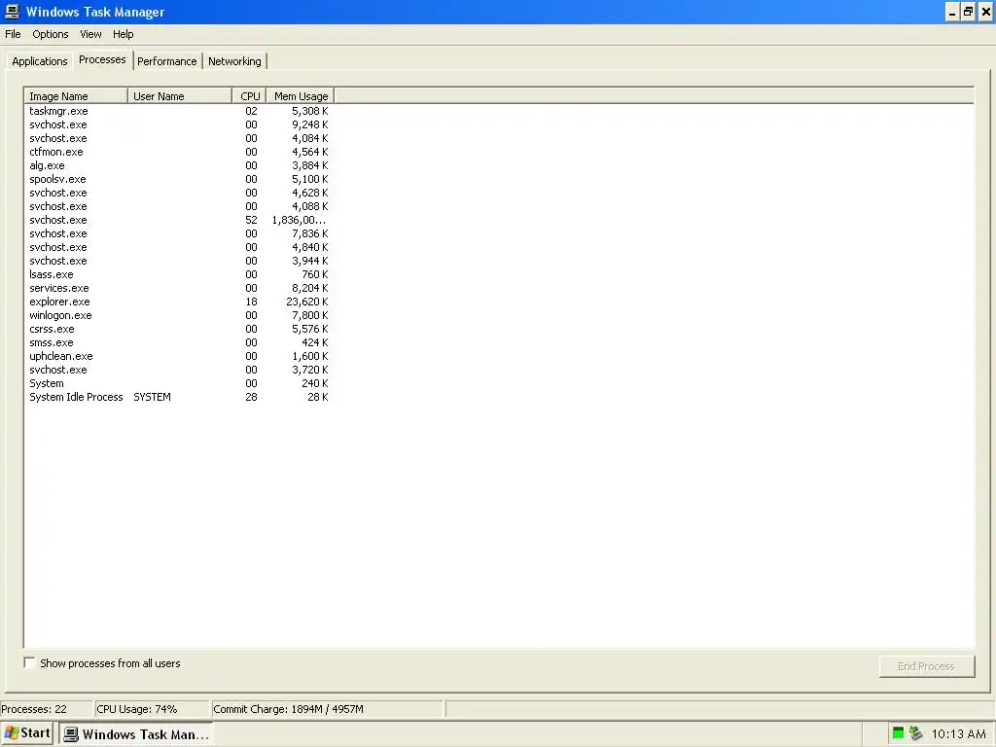Open the Networking tab
996x747 pixels.
coord(234,61)
